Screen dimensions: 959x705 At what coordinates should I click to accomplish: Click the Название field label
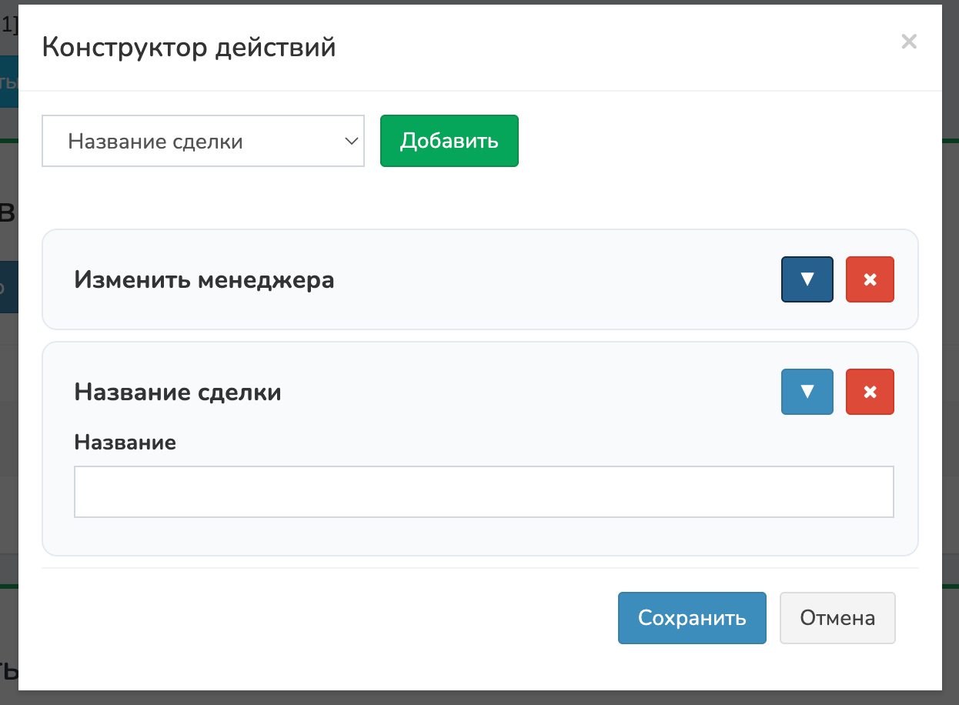point(125,442)
